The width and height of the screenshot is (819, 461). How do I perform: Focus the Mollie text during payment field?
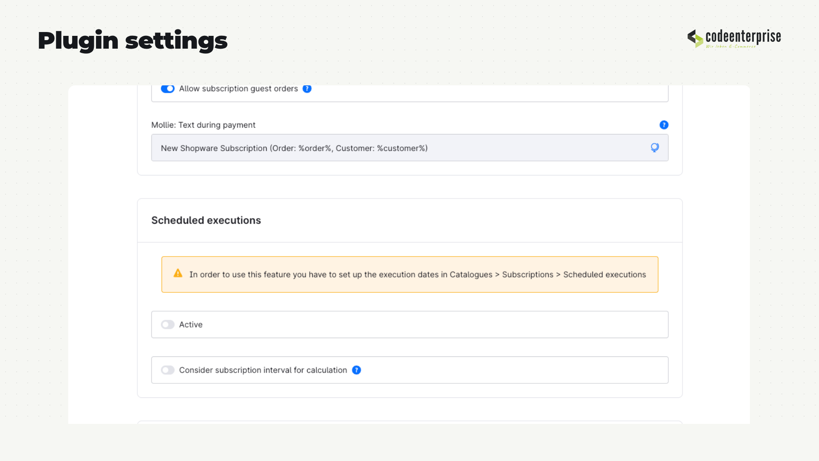pyautogui.click(x=409, y=148)
